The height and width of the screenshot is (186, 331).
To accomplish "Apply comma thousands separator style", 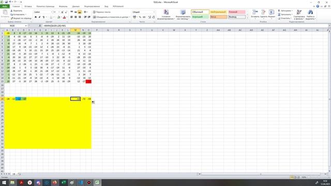I will 144,17.
